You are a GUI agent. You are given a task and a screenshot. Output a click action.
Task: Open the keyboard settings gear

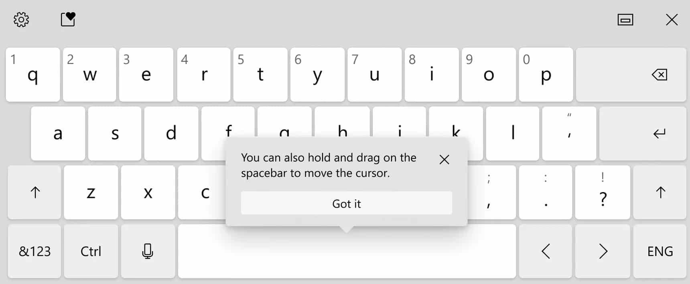point(21,20)
